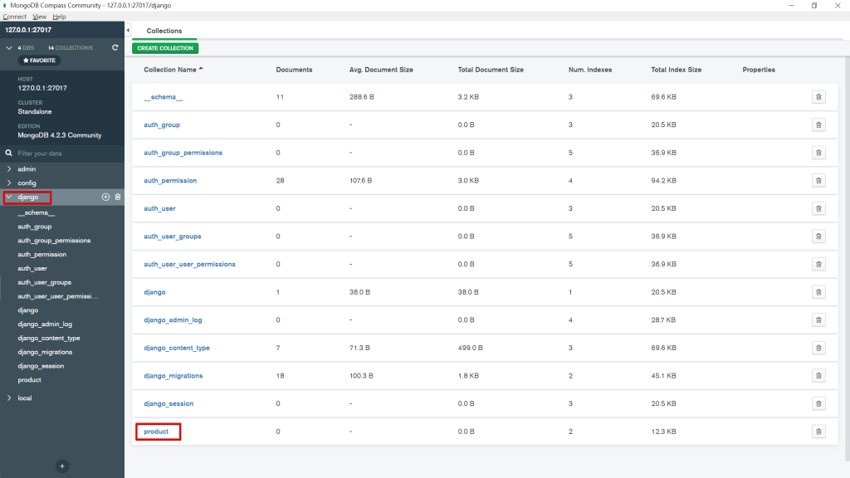The height and width of the screenshot is (478, 850).
Task: Toggle the Favorite star button
Action: pos(40,60)
